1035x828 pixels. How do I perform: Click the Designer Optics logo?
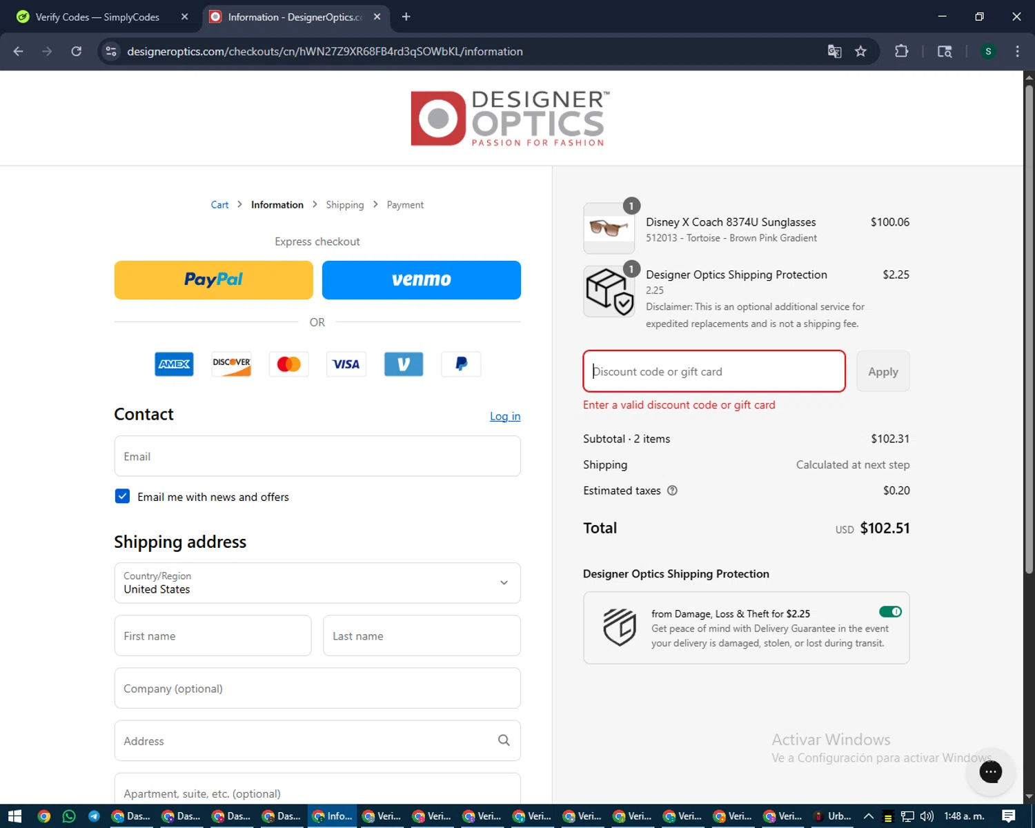(x=510, y=118)
